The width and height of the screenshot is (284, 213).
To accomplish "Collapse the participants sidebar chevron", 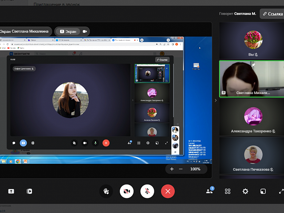I will (216, 100).
